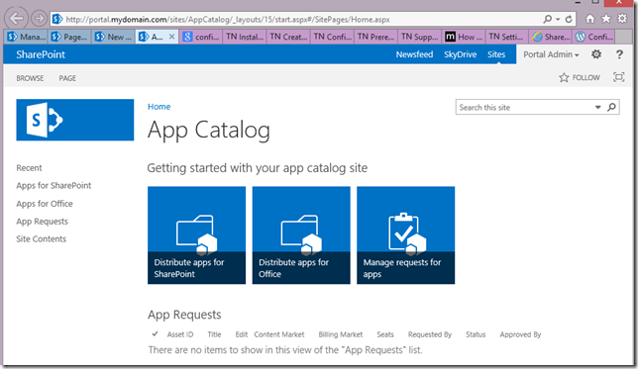Viewport: 638px width, 369px height.
Task: Click the SharePoint brand text in suite bar
Action: point(41,54)
